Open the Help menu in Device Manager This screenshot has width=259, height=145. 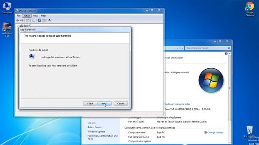pos(43,16)
